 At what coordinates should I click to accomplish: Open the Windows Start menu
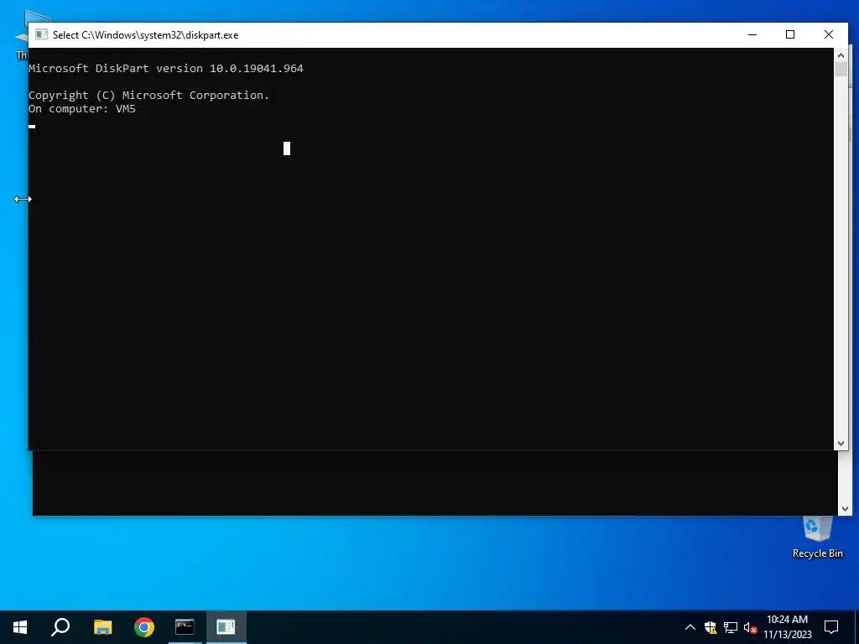(x=20, y=627)
